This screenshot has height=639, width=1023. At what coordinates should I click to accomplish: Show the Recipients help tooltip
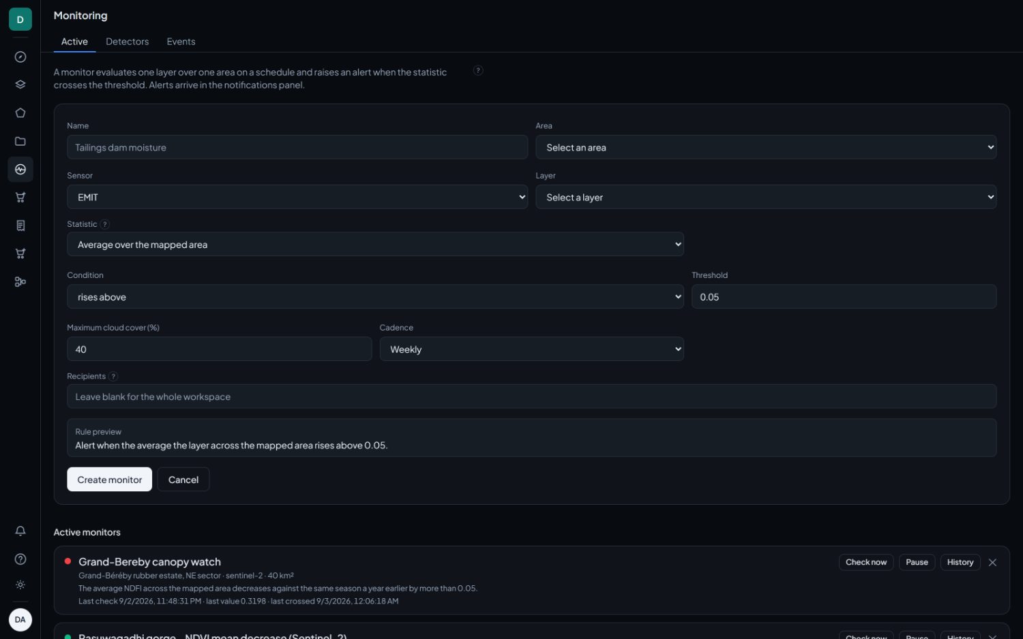pos(113,376)
